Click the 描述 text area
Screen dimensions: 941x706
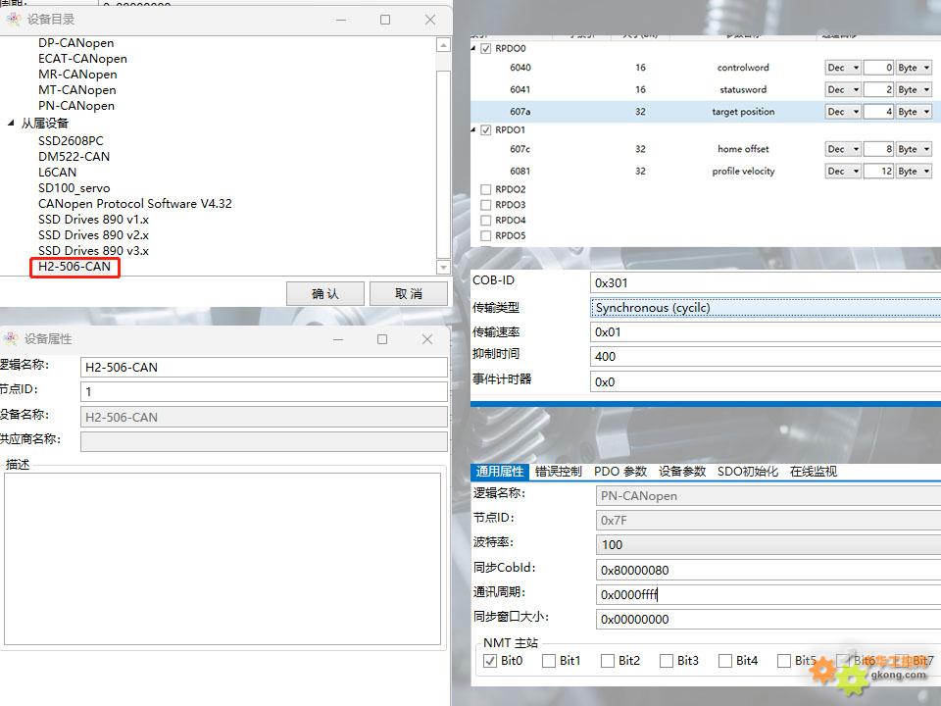pos(223,559)
